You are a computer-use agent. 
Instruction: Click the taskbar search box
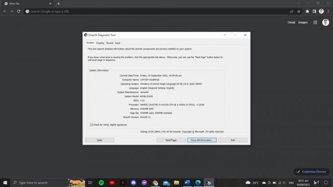pos(48,183)
